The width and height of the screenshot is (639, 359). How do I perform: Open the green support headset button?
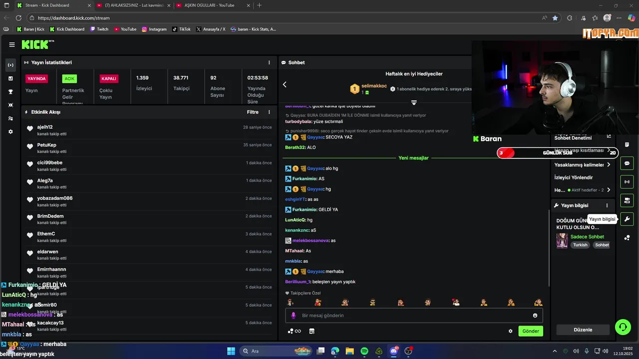point(623,327)
